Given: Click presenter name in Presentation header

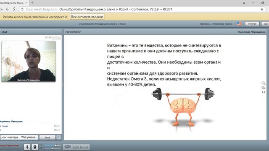Looking at the screenshot, I should click(252, 32).
